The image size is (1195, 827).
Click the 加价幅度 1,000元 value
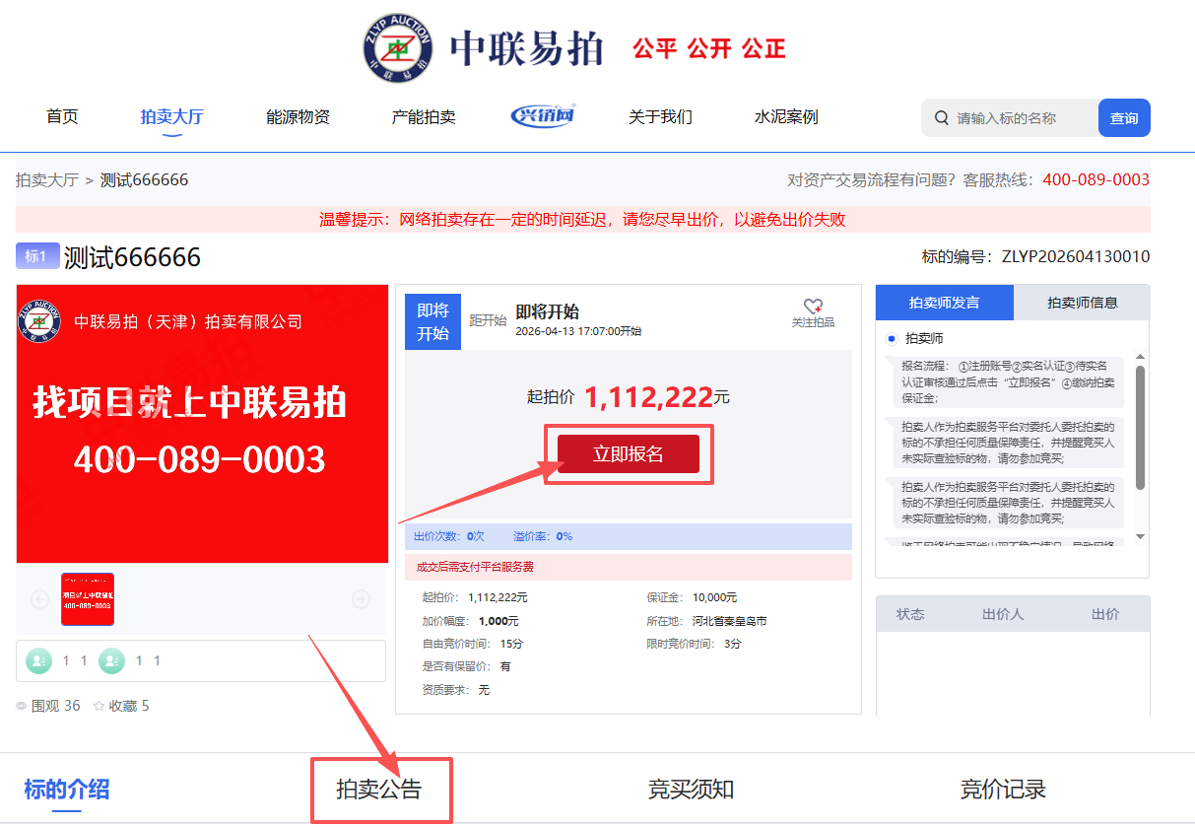point(498,622)
